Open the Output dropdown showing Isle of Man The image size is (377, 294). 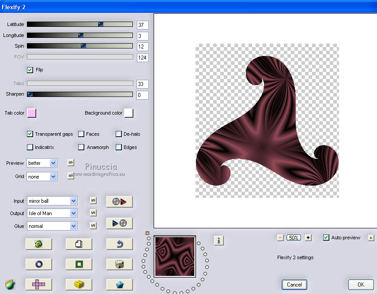coord(52,213)
